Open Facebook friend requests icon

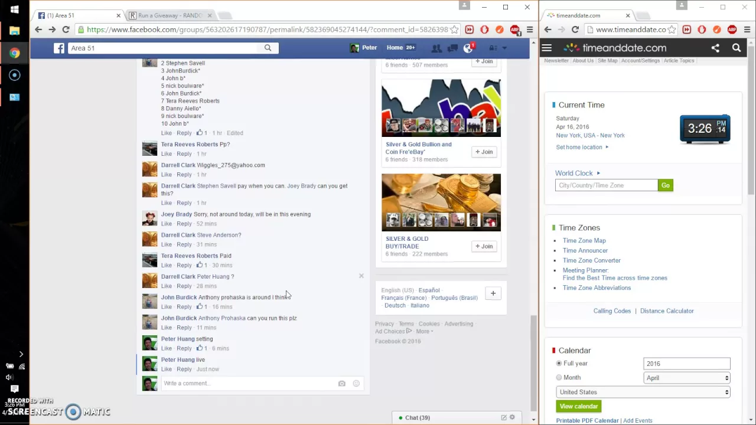click(x=436, y=48)
